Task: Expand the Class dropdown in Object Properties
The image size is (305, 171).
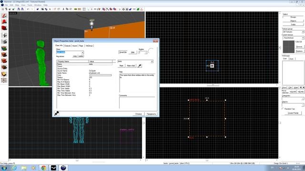Action: coord(82,52)
